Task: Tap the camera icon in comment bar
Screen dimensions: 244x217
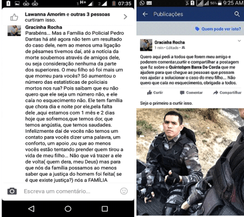Action: tap(12, 191)
